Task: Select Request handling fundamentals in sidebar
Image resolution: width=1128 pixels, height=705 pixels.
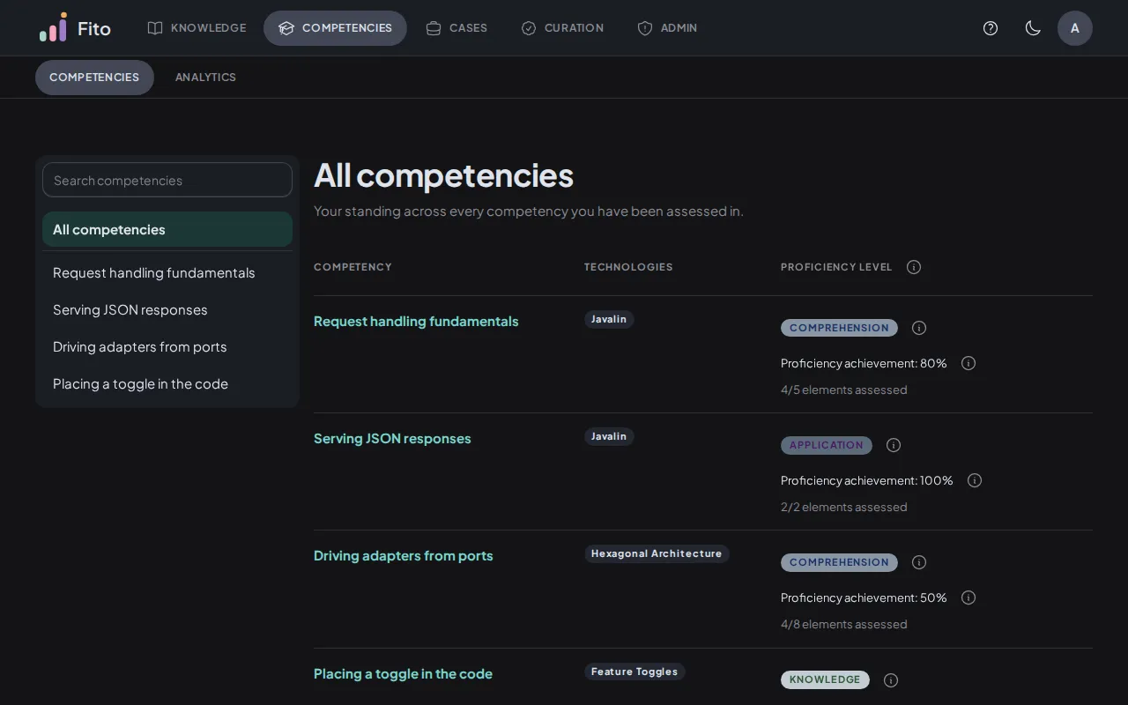Action: (x=167, y=273)
